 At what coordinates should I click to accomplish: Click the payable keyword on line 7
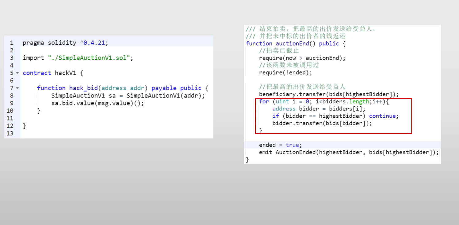[164, 88]
